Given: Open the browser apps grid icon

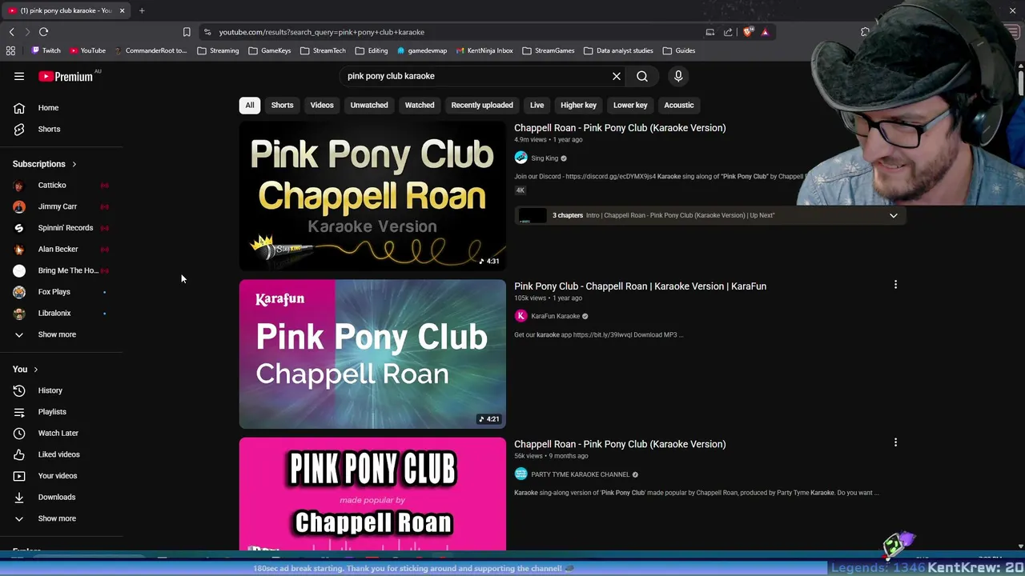Looking at the screenshot, I should [10, 50].
